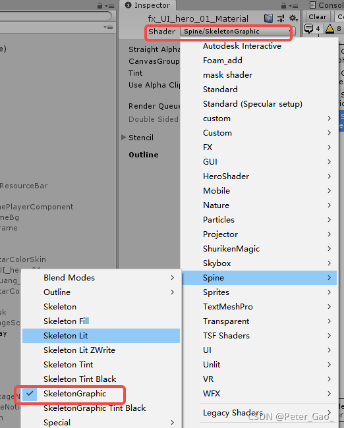Open the highlighted Spine shader category
This screenshot has width=344, height=428.
(259, 278)
